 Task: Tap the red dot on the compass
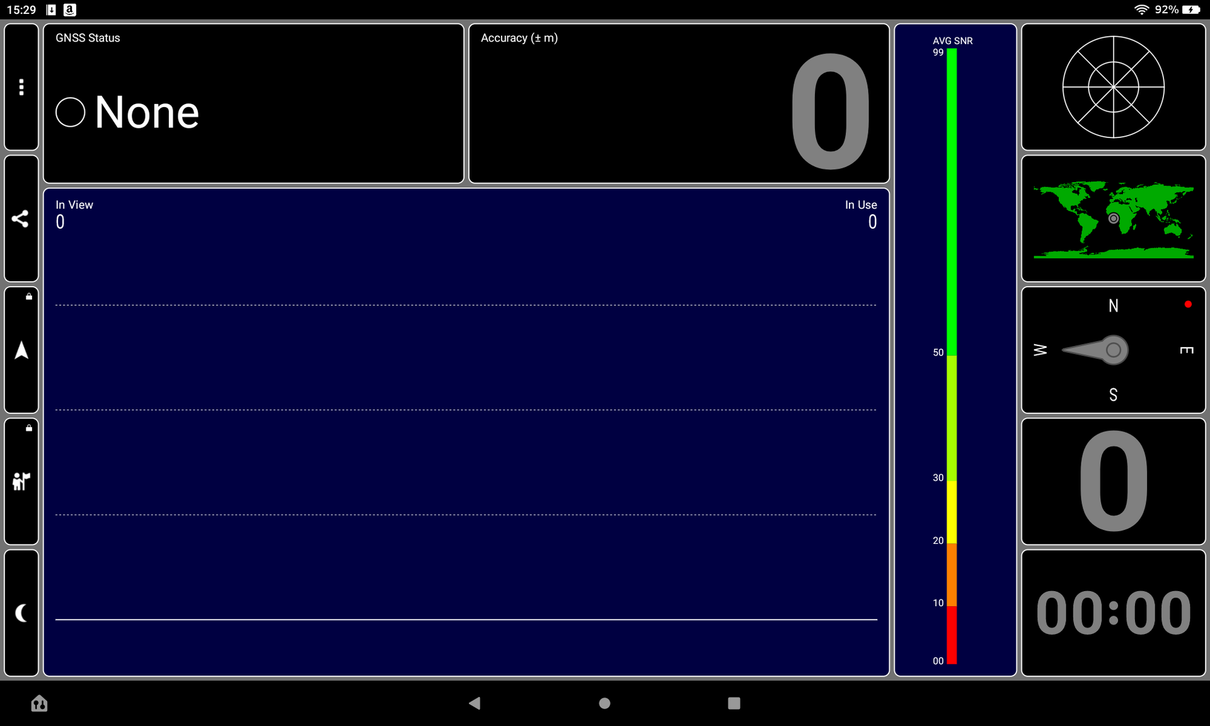pyautogui.click(x=1188, y=304)
